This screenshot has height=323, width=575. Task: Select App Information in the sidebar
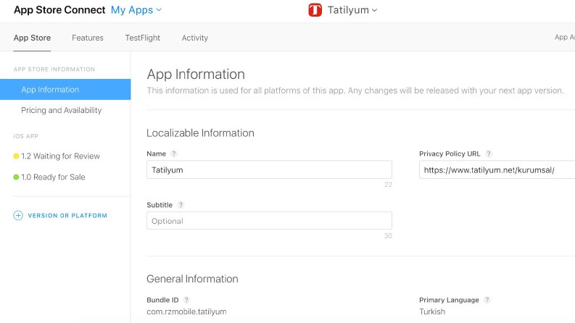coord(65,89)
